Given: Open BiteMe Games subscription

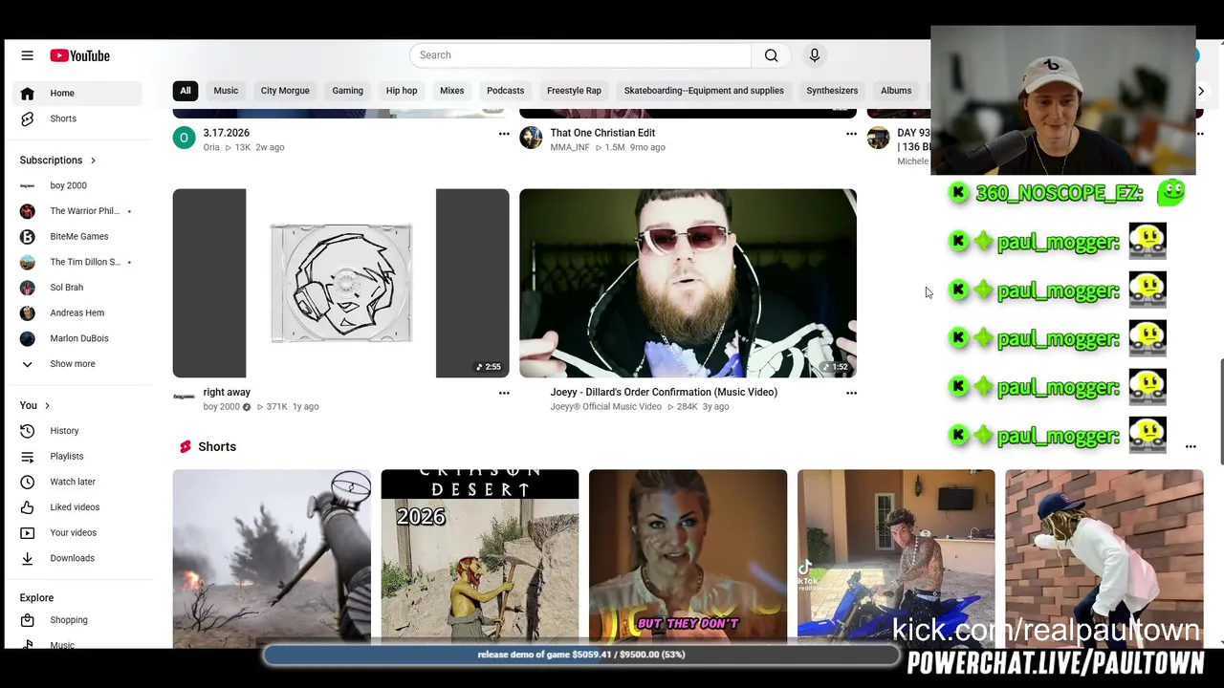Looking at the screenshot, I should [77, 236].
